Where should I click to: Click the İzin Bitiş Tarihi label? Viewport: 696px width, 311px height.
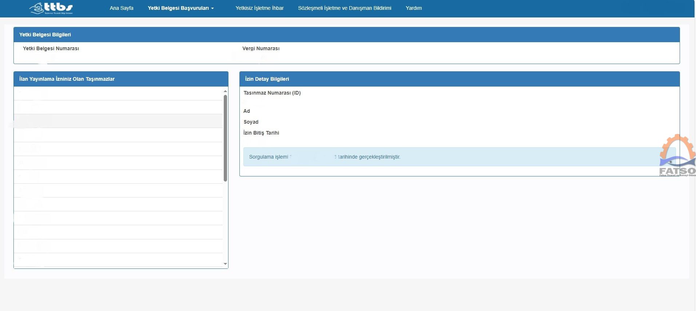point(261,133)
